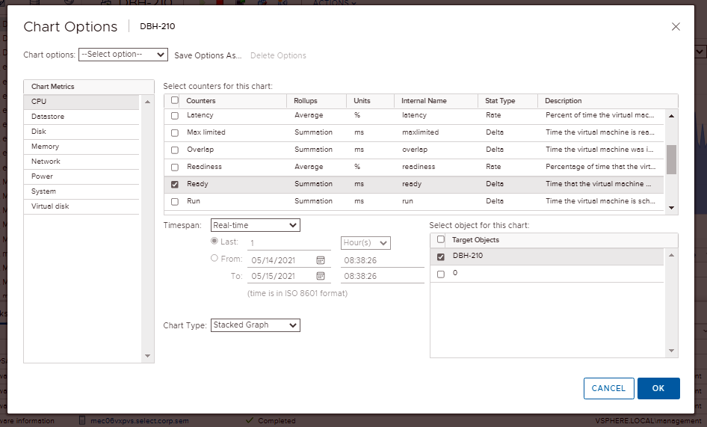This screenshot has height=427, width=707.
Task: Close the Chart Options dialog
Action: click(x=676, y=27)
